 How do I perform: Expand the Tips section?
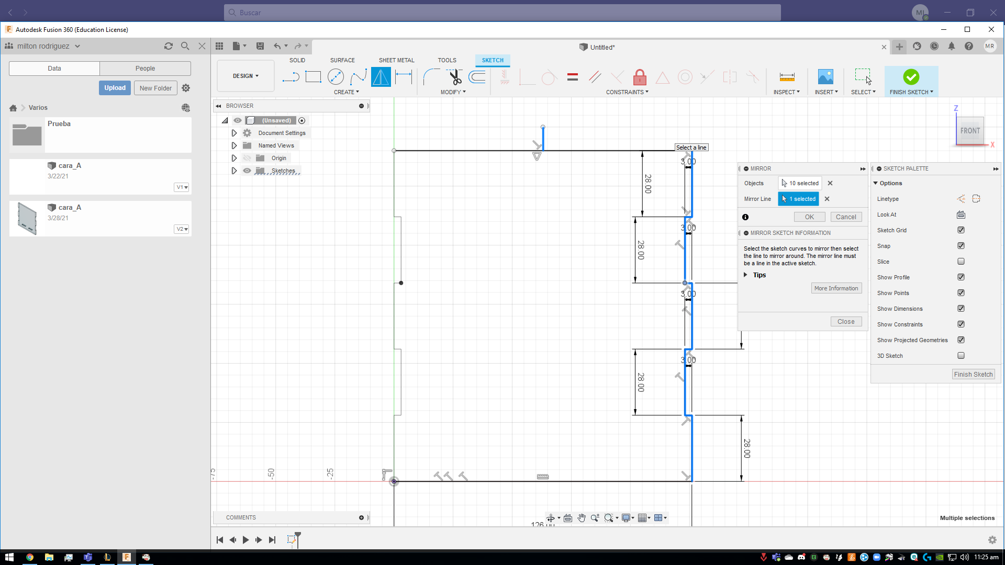[746, 275]
